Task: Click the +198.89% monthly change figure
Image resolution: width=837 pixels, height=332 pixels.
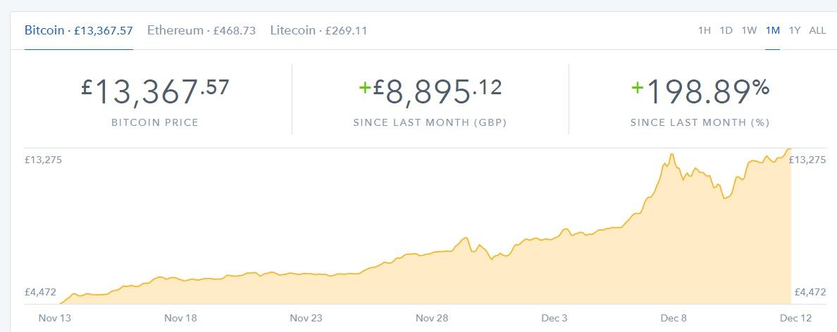Action: (700, 91)
